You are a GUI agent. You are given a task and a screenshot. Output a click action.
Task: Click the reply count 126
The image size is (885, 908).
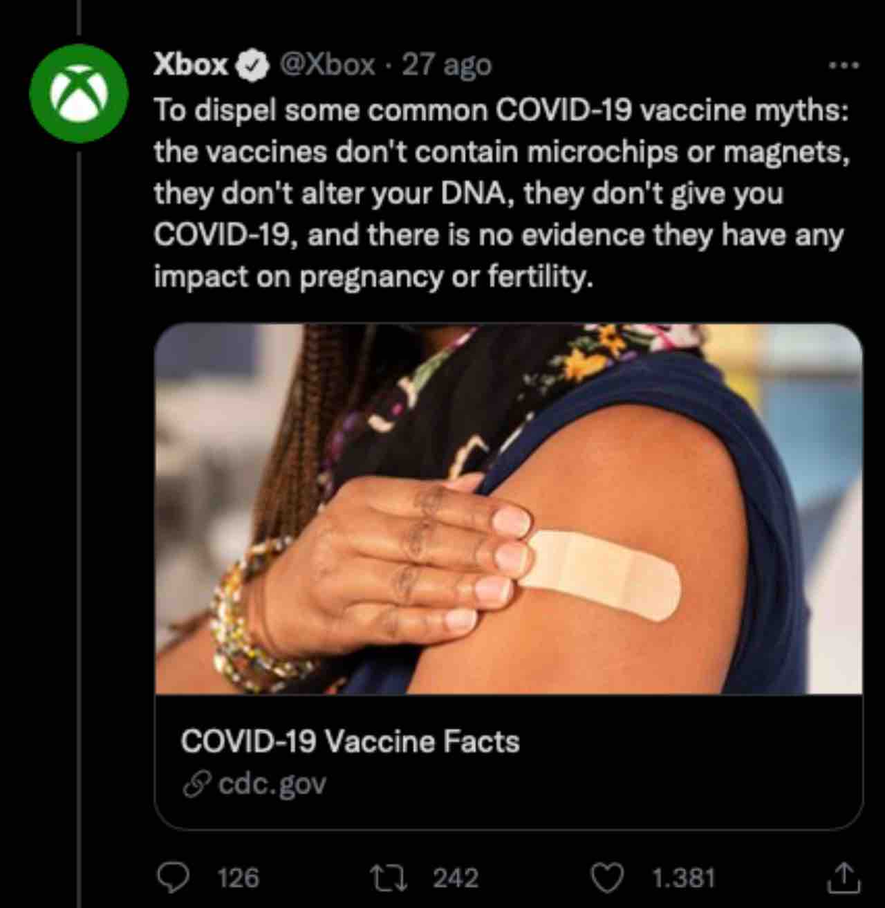pos(238,878)
